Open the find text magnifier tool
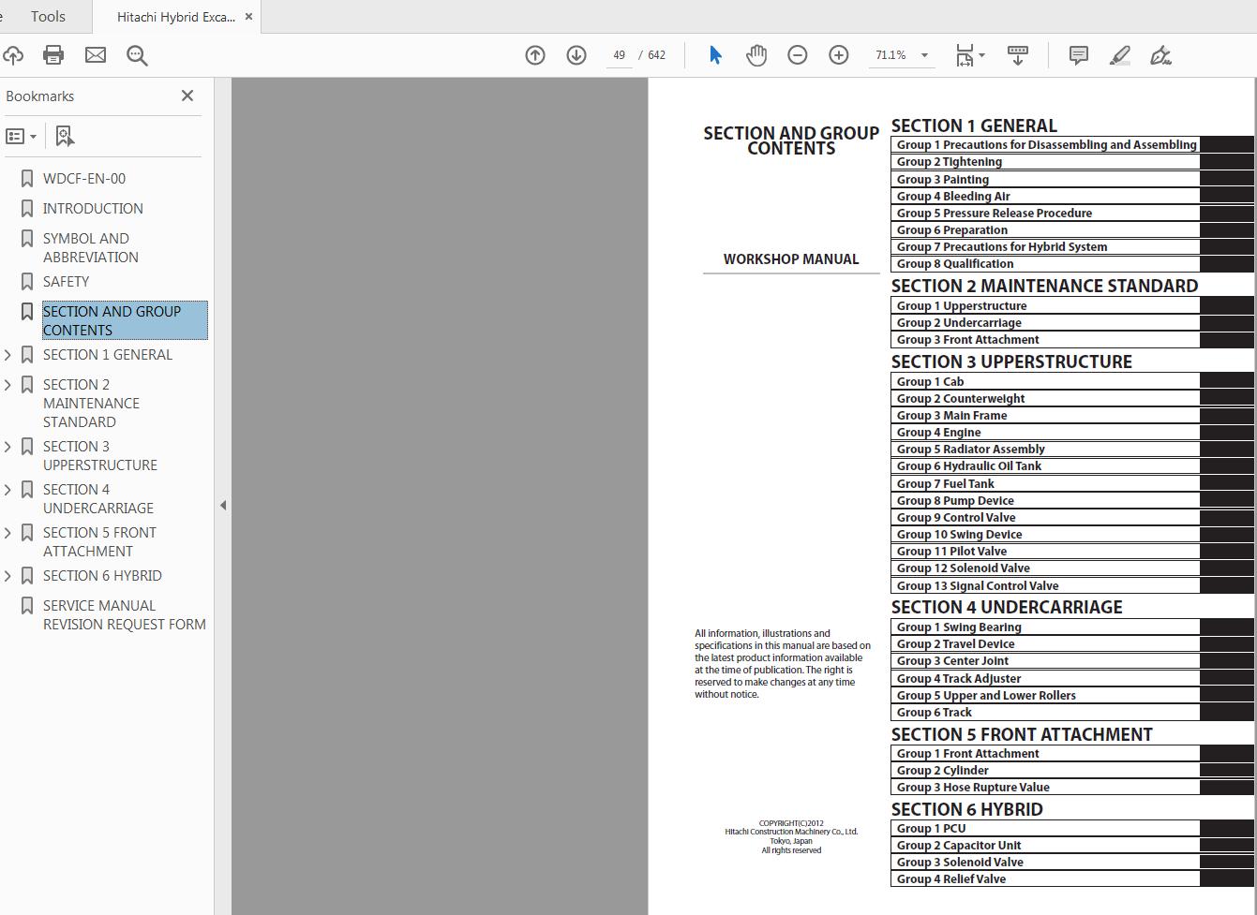This screenshot has width=1257, height=915. click(x=137, y=56)
